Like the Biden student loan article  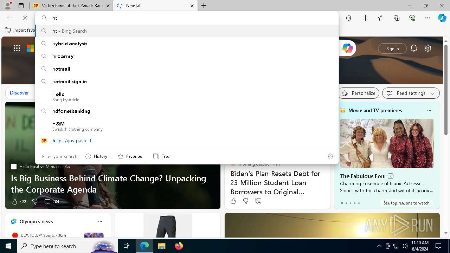point(233,201)
